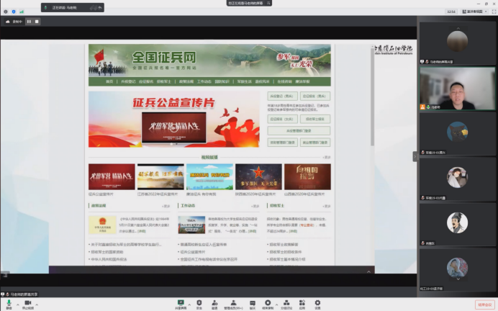The height and width of the screenshot is (311, 498).
Task: Click the 邀请 invite icon
Action: pos(214,303)
